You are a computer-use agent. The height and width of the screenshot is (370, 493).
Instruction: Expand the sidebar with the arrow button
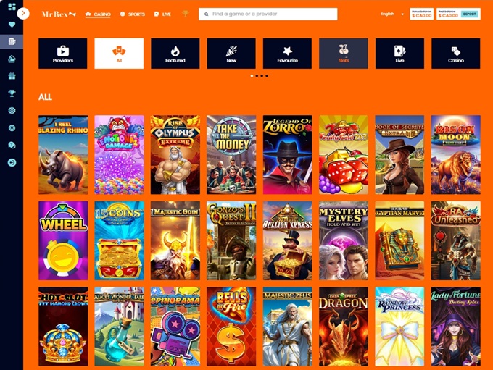23,14
